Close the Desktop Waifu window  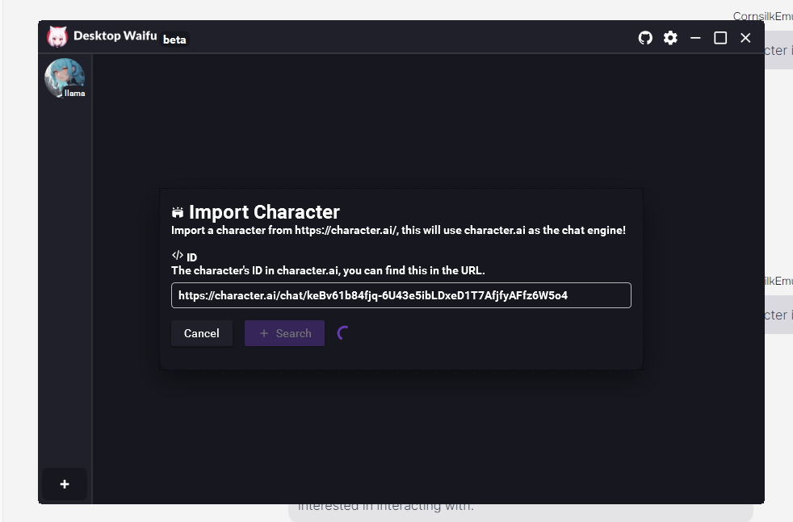click(745, 38)
